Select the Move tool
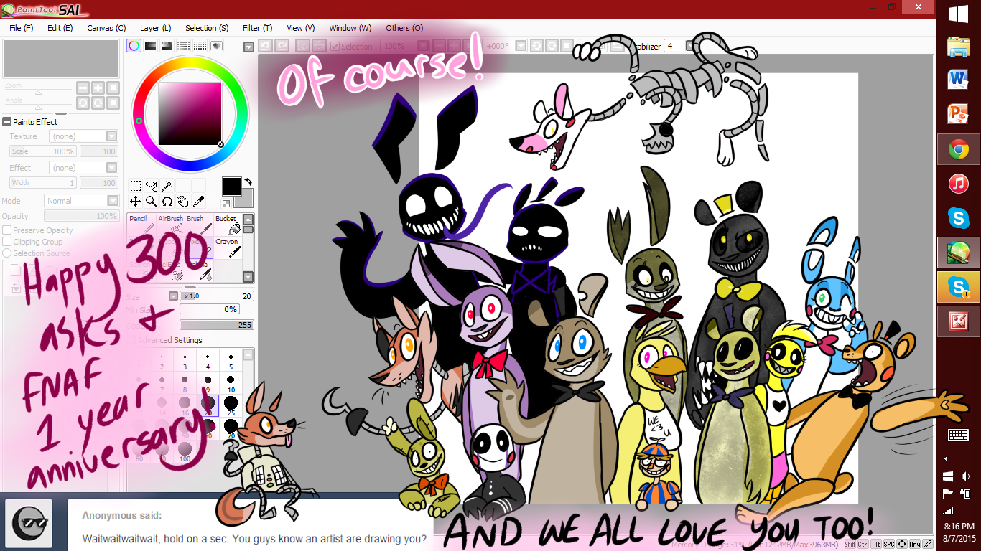This screenshot has height=551, width=981. (135, 202)
